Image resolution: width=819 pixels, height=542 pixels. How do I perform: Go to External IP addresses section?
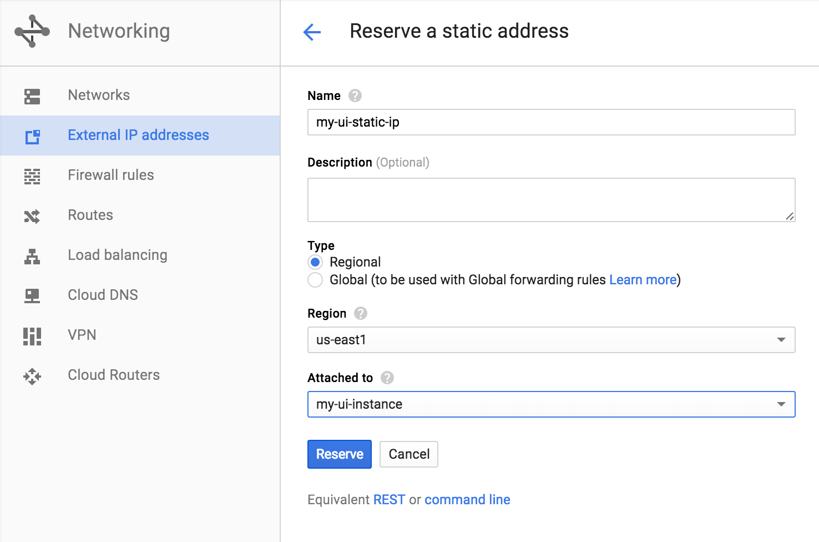click(x=138, y=135)
